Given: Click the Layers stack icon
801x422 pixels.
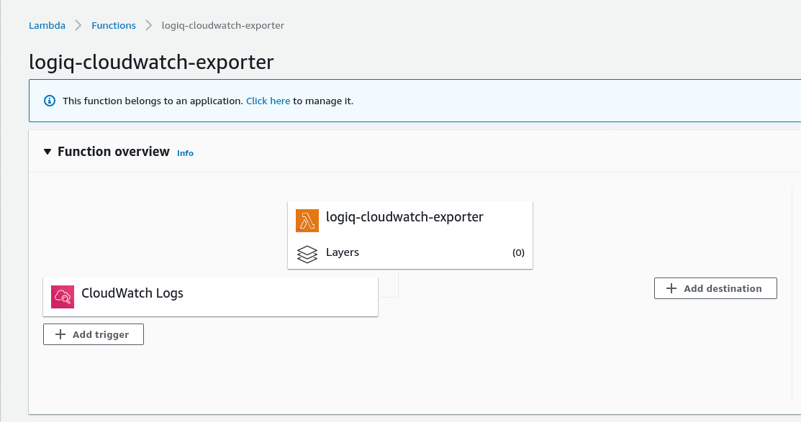Looking at the screenshot, I should [x=307, y=254].
